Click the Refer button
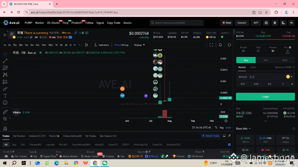 point(227,23)
